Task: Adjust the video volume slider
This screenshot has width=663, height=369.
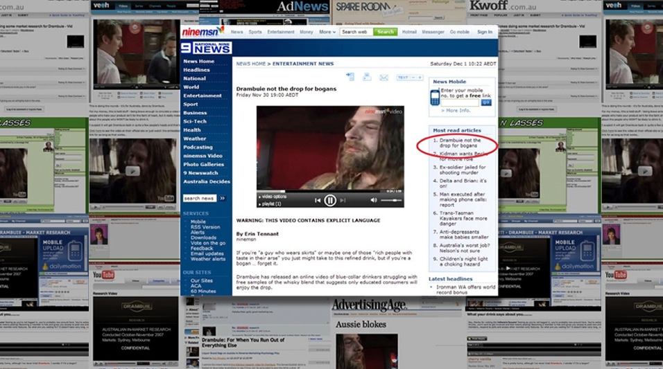Action: pos(391,200)
